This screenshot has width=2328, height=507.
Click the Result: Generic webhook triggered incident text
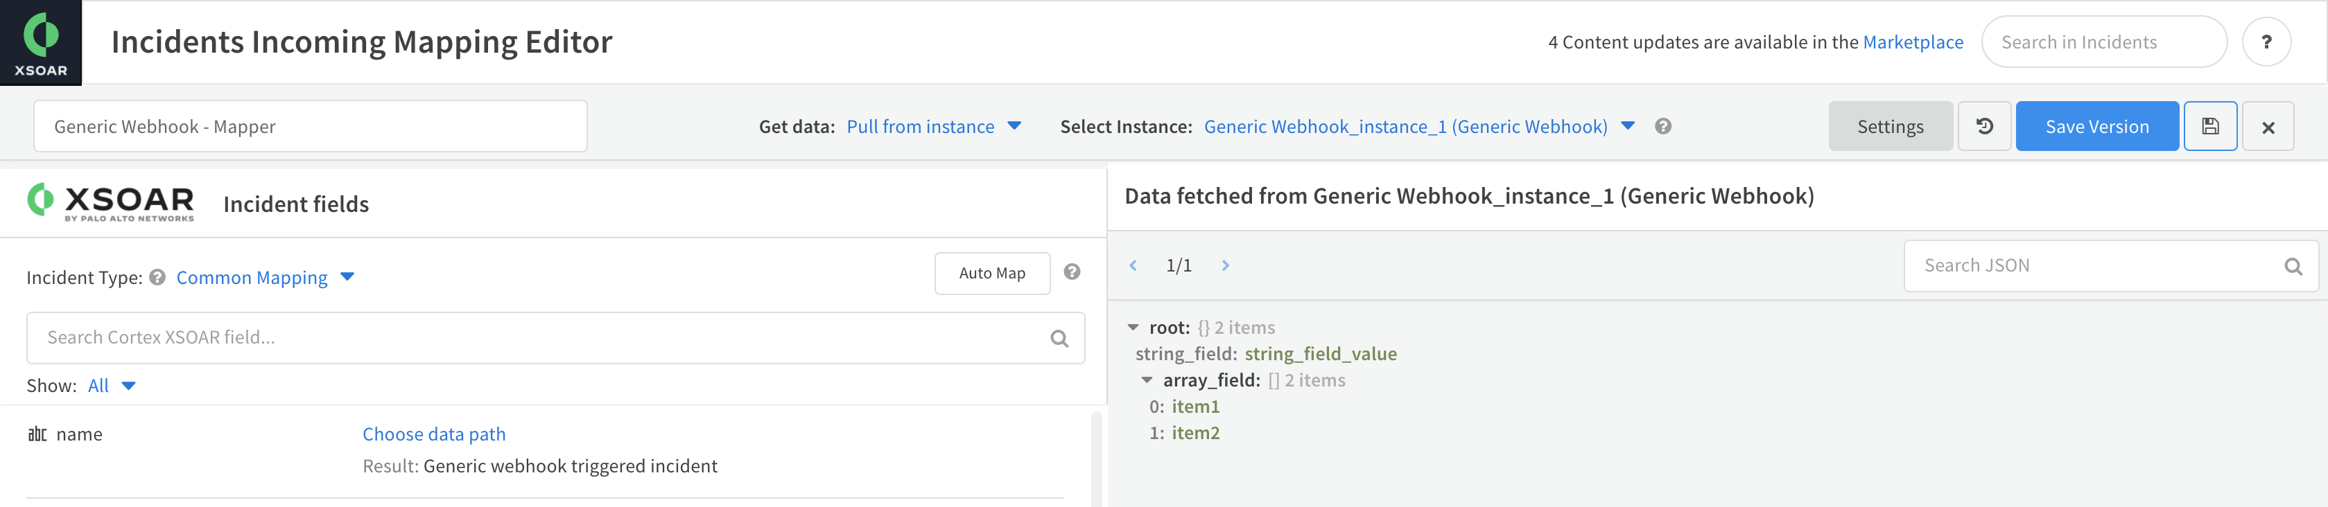click(x=539, y=466)
